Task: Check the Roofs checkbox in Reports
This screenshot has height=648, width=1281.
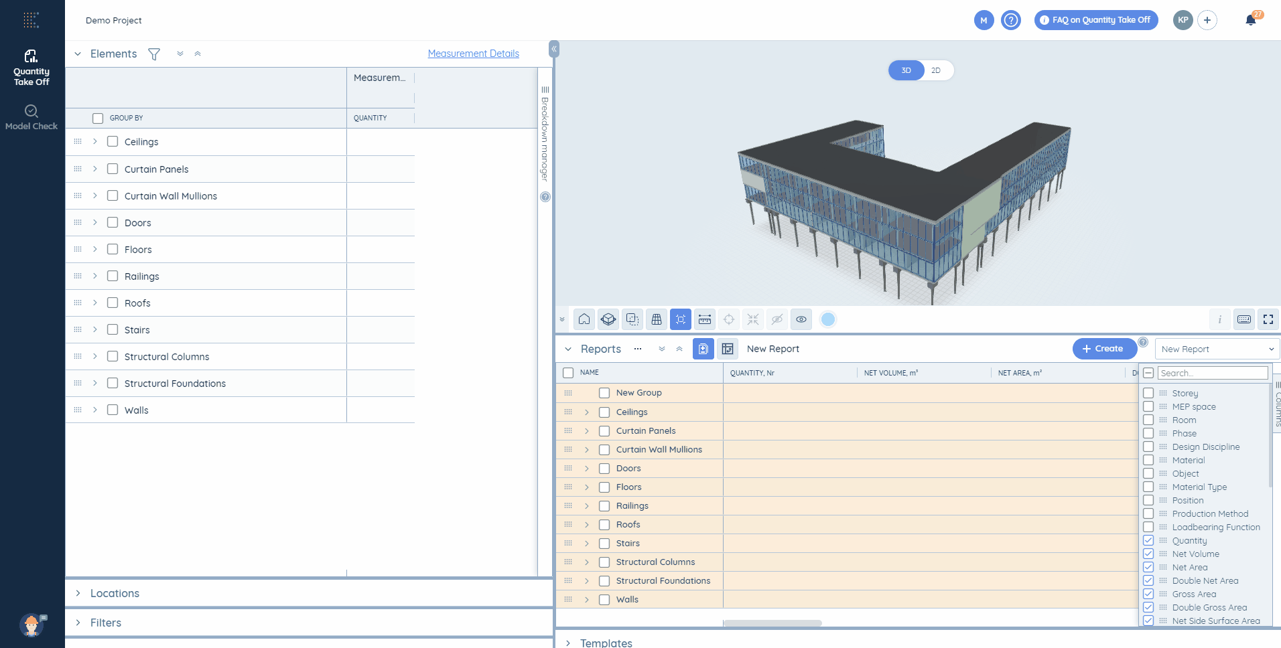Action: point(604,525)
